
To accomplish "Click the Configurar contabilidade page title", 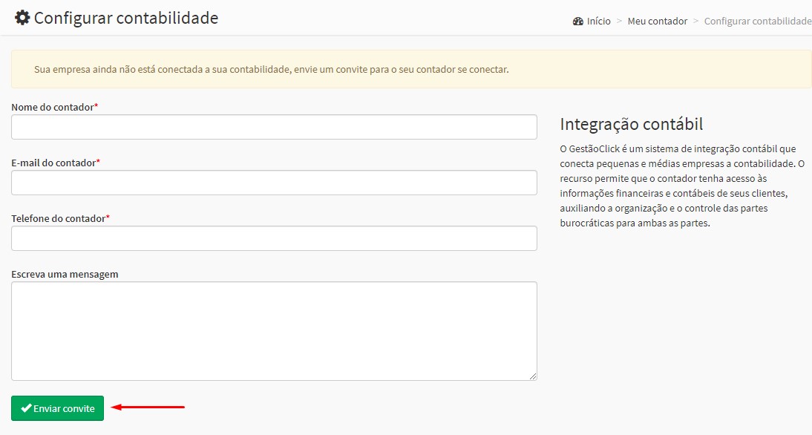I will pyautogui.click(x=126, y=18).
